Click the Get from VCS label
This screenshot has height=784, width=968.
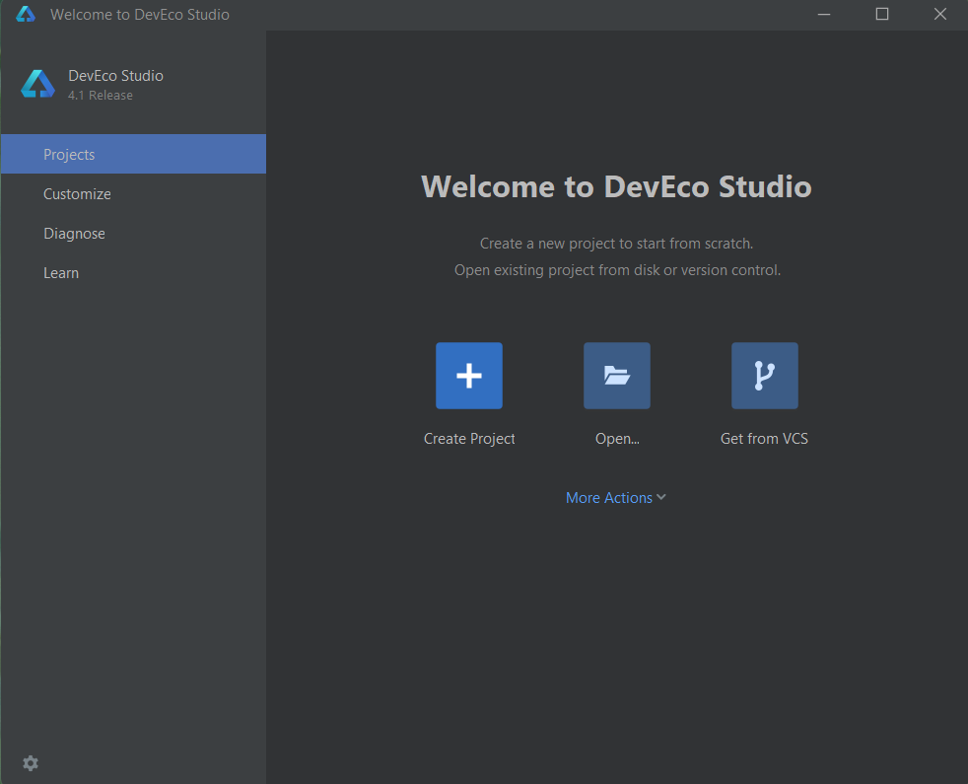(x=764, y=439)
